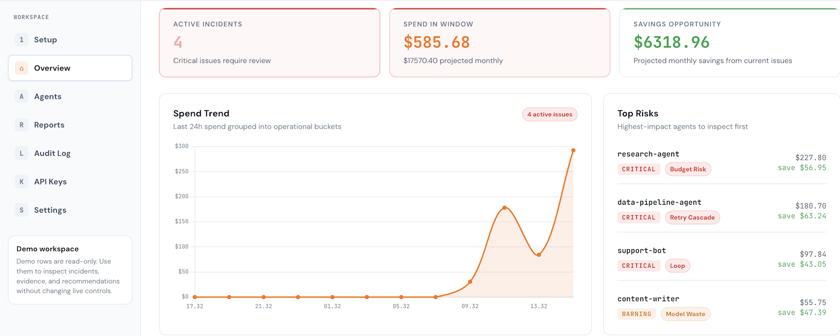Click the Audit Log 'L' icon
The height and width of the screenshot is (336, 840).
[22, 153]
